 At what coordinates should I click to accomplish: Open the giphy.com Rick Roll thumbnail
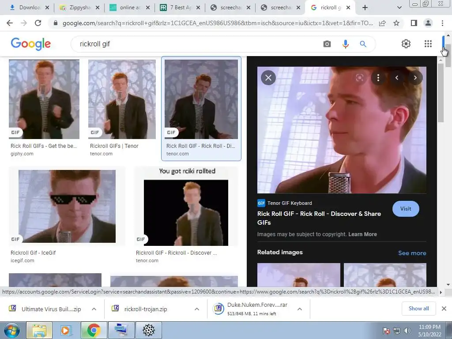pos(44,99)
